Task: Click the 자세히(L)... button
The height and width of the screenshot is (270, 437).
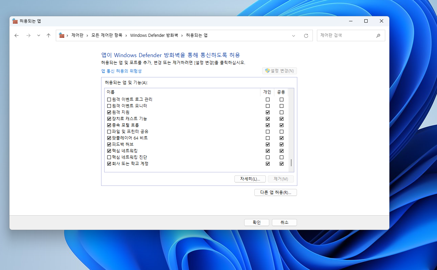Action: pyautogui.click(x=250, y=179)
